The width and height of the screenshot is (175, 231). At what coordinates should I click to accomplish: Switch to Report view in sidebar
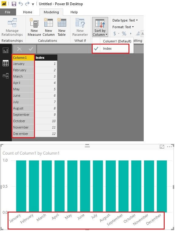click(x=5, y=50)
